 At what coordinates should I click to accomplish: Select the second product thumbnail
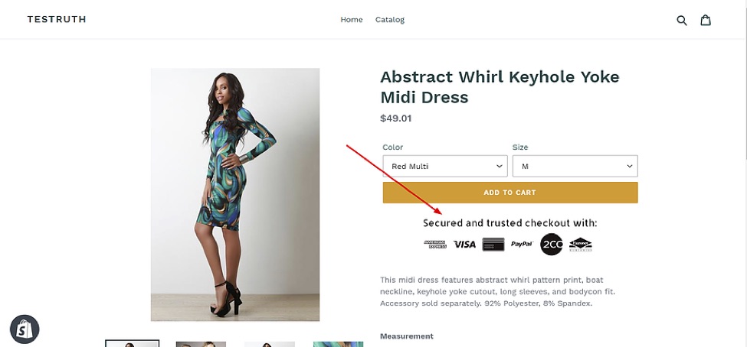click(x=201, y=344)
